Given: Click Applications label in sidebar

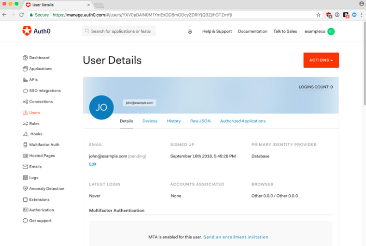Looking at the screenshot, I should pos(41,69).
